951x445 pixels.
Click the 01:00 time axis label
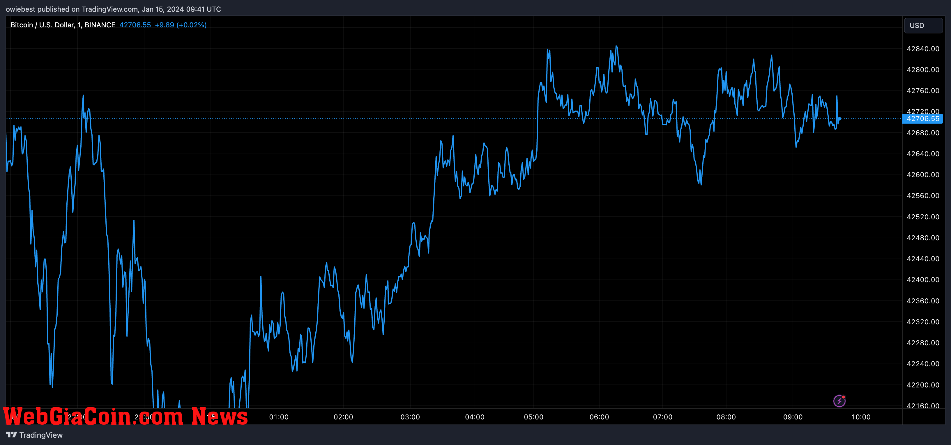coord(279,417)
